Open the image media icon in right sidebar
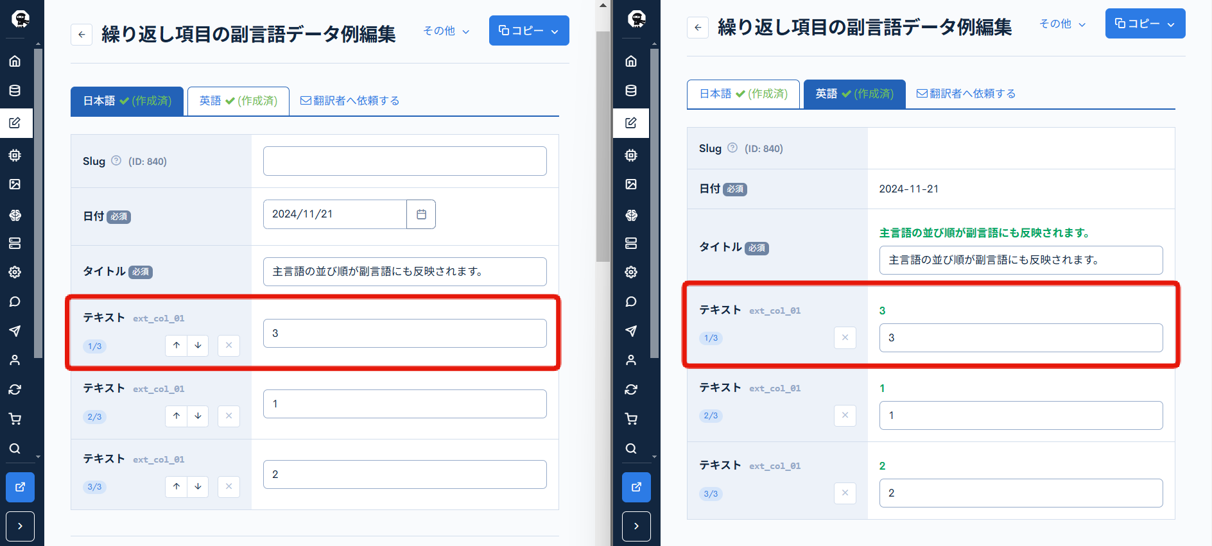 pos(631,184)
